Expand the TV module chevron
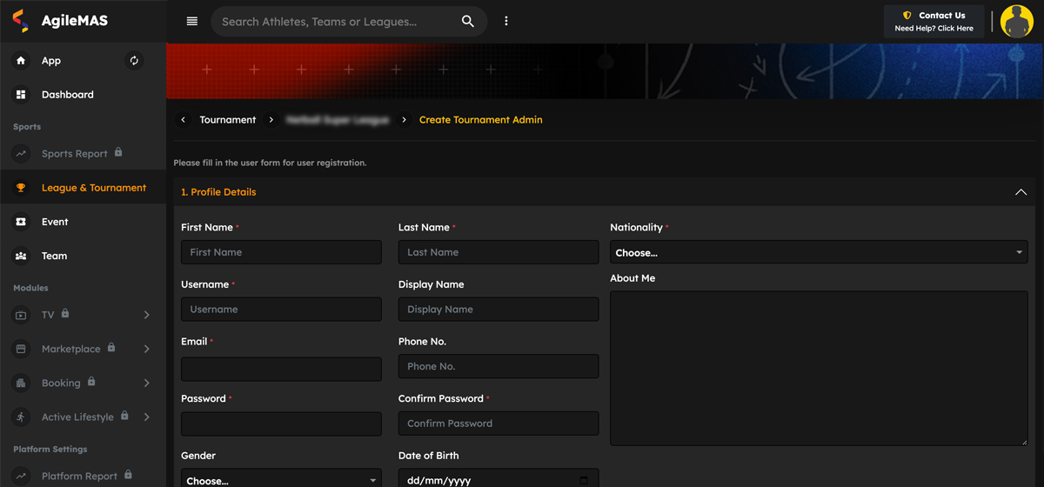This screenshot has height=487, width=1044. click(146, 315)
